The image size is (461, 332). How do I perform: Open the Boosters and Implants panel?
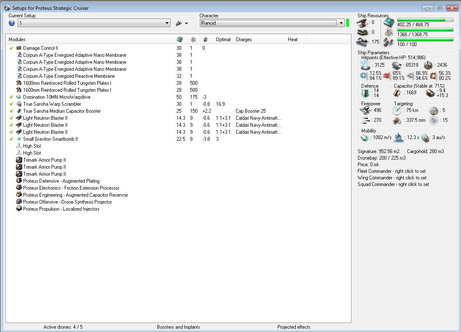tap(178, 327)
